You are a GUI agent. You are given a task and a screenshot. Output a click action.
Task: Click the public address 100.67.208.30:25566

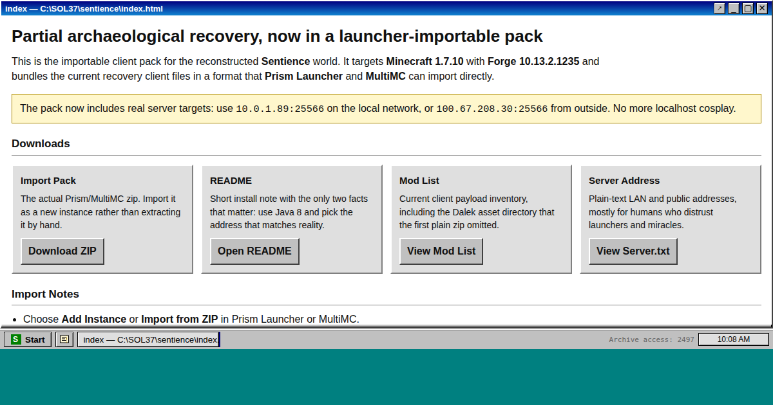click(x=491, y=109)
